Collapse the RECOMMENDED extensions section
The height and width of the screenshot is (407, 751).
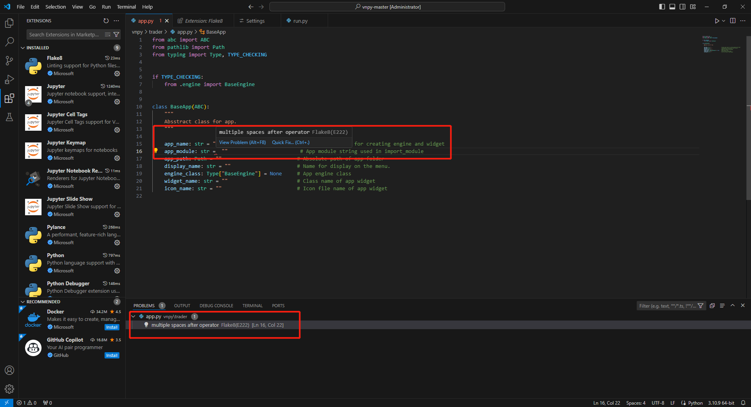(x=23, y=302)
